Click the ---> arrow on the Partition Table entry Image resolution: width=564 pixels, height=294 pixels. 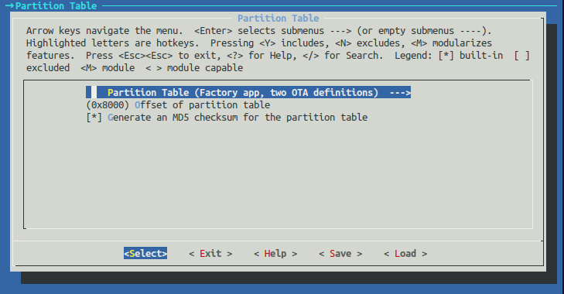tap(400, 93)
